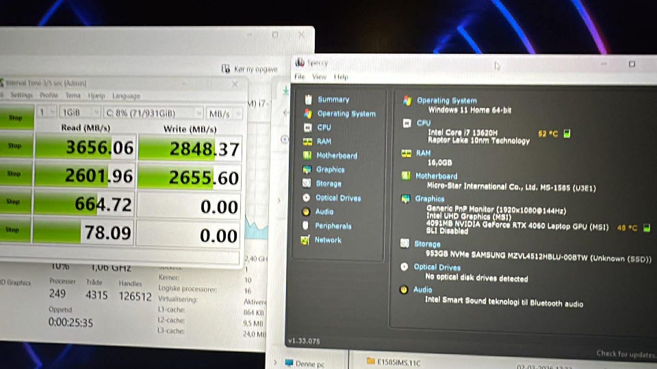Screen dimensions: 657x369
Task: Click 'Check for updates' link in Speccy
Action: tap(626, 354)
